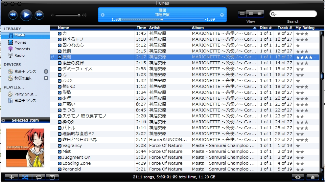This screenshot has height=182, width=325.
Task: Select the song 復讐の旋律
Action: [x=73, y=63]
